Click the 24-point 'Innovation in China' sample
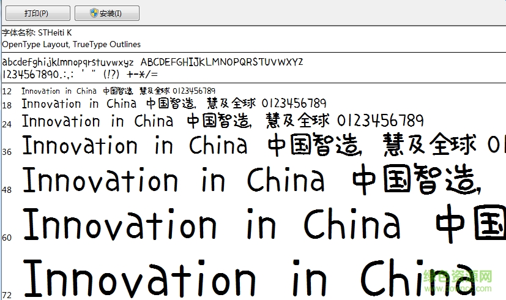506x300 pixels. coord(97,121)
